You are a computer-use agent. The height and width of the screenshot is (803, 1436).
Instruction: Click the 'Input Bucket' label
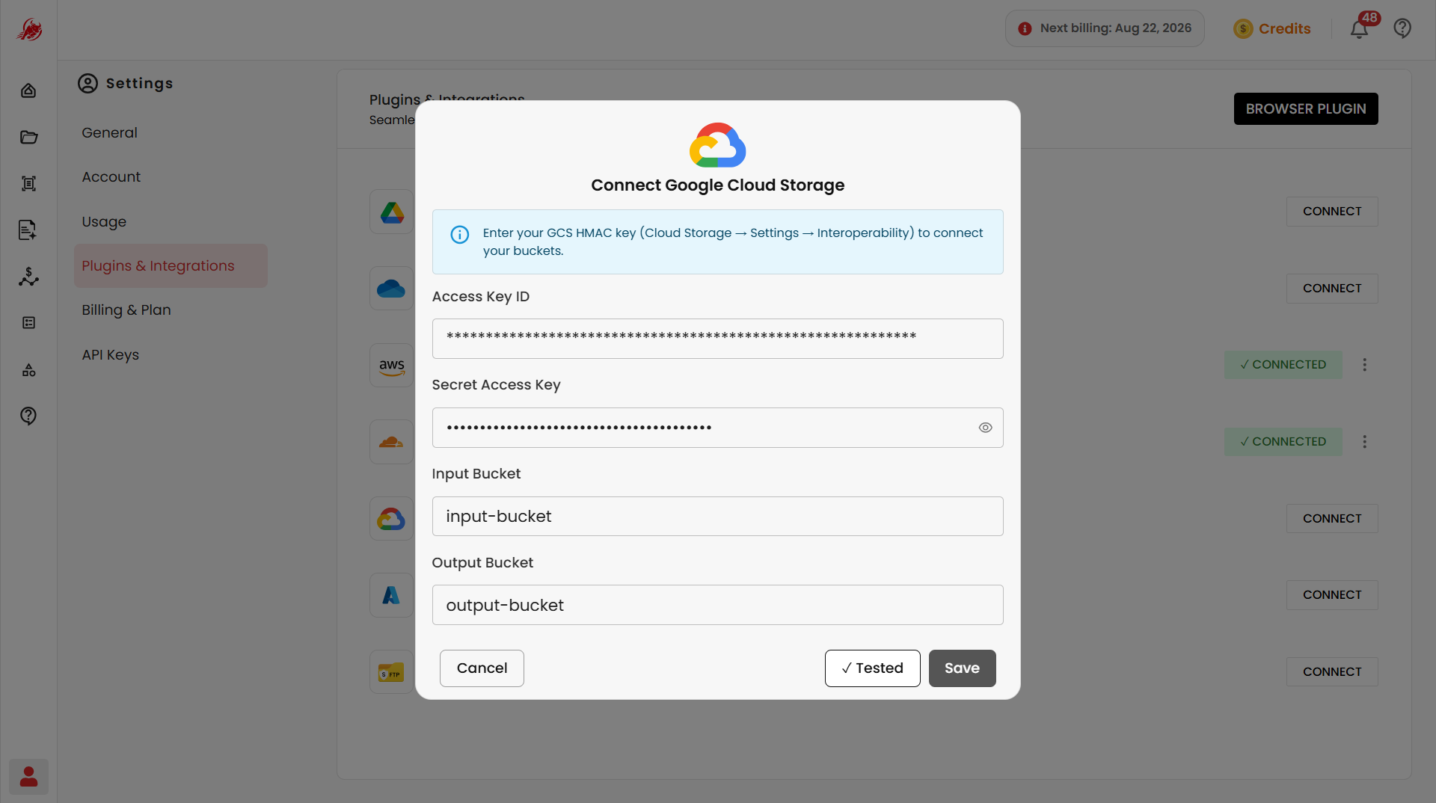point(476,474)
